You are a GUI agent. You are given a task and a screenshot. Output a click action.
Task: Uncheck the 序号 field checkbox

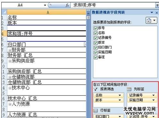pyautogui.click(x=96, y=28)
